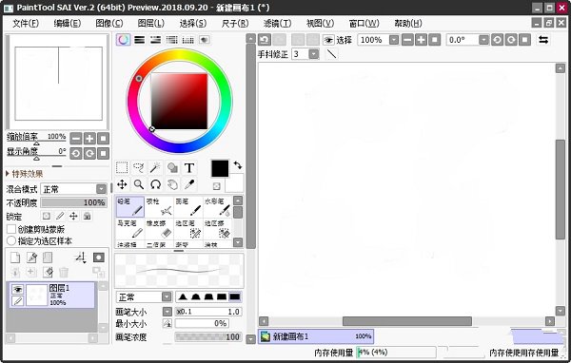This screenshot has width=571, height=363.
Task: Rotate view counterclockwise in navigator
Action: point(76,154)
